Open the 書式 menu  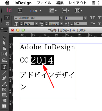pyautogui.click(x=96, y=3)
